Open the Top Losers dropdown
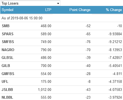This screenshot has width=123, height=100. [x=30, y=3]
